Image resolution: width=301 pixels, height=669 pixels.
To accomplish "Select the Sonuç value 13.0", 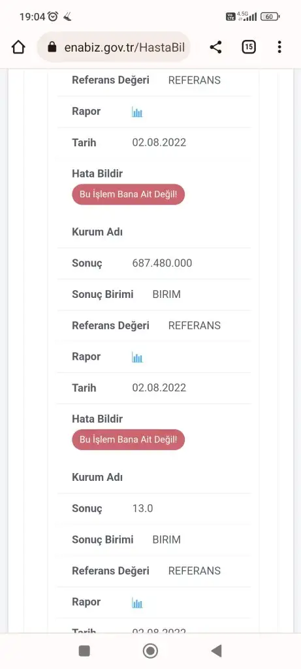I will point(142,508).
